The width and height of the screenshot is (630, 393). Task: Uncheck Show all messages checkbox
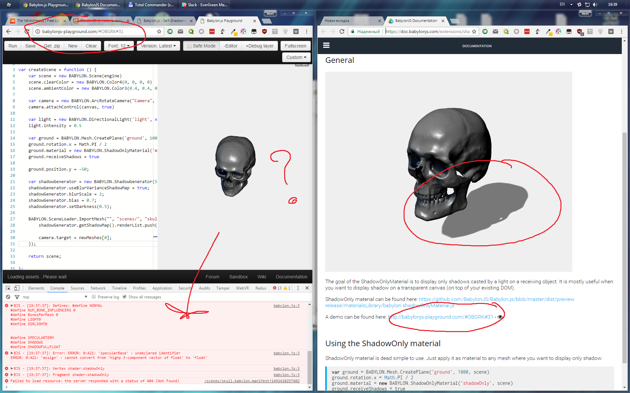[125, 297]
